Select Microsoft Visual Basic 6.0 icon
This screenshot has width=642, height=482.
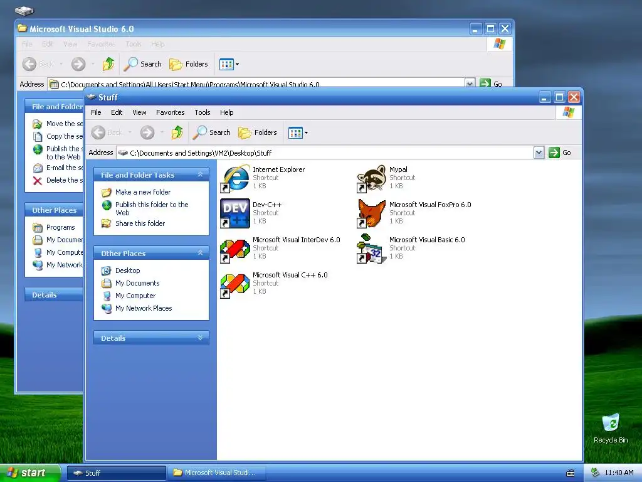371,249
